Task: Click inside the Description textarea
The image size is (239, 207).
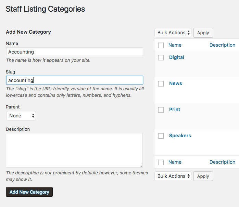Action: coord(74,150)
